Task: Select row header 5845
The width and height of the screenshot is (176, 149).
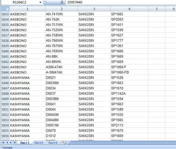Action: click(x=5, y=78)
